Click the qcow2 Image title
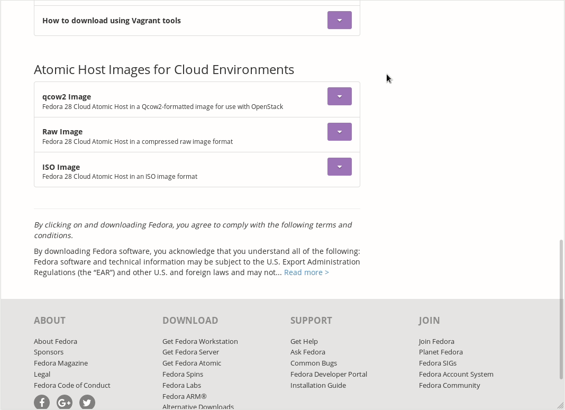This screenshot has width=565, height=410. click(x=67, y=97)
